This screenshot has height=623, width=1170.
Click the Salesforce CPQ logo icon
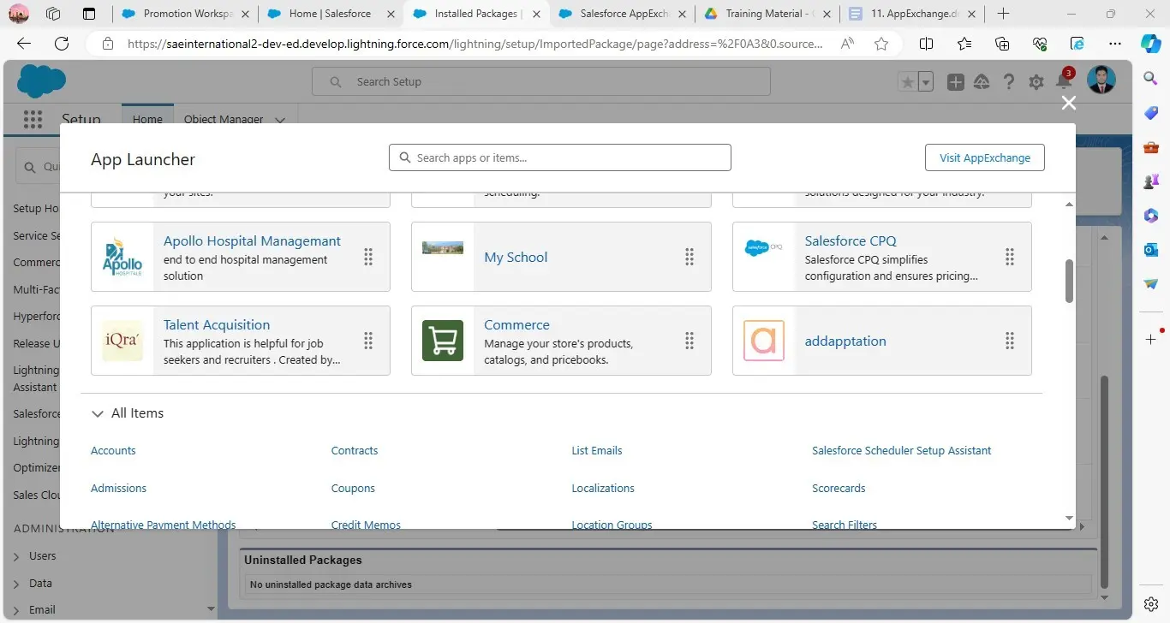tap(763, 249)
